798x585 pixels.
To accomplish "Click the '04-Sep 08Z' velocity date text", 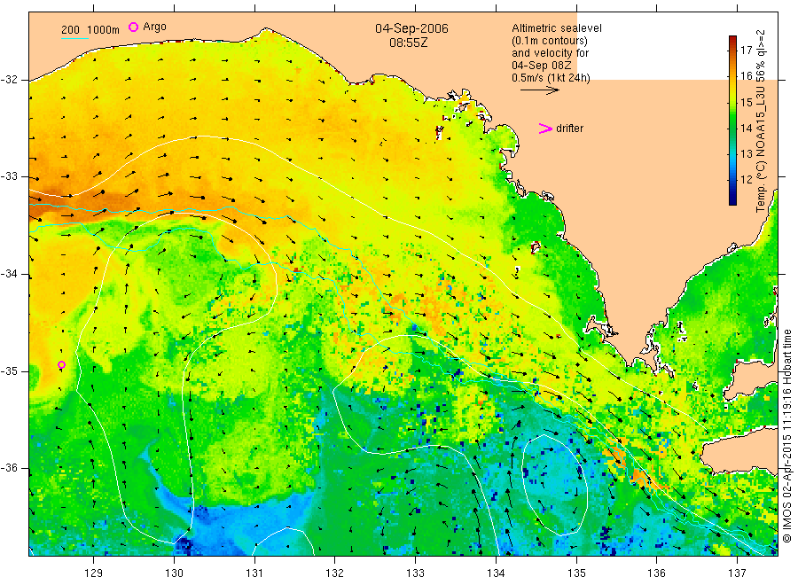I will (x=542, y=66).
